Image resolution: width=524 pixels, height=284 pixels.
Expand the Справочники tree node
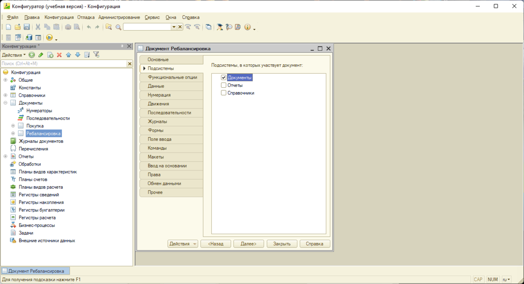point(5,95)
